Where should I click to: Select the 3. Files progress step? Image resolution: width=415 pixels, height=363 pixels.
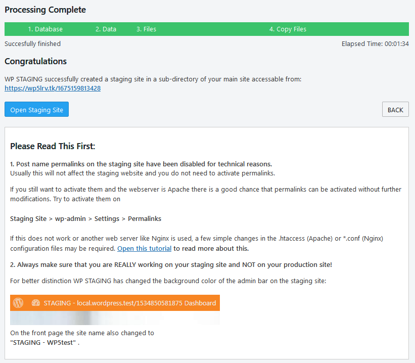pyautogui.click(x=146, y=29)
